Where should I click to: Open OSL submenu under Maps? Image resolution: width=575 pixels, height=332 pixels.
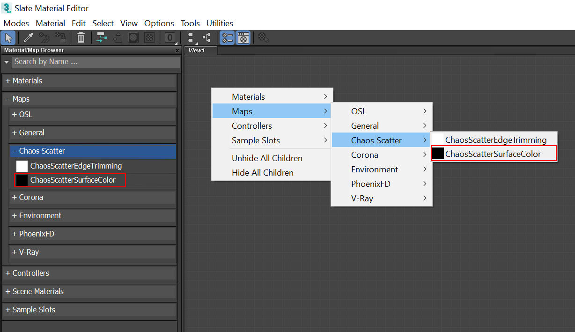point(382,111)
